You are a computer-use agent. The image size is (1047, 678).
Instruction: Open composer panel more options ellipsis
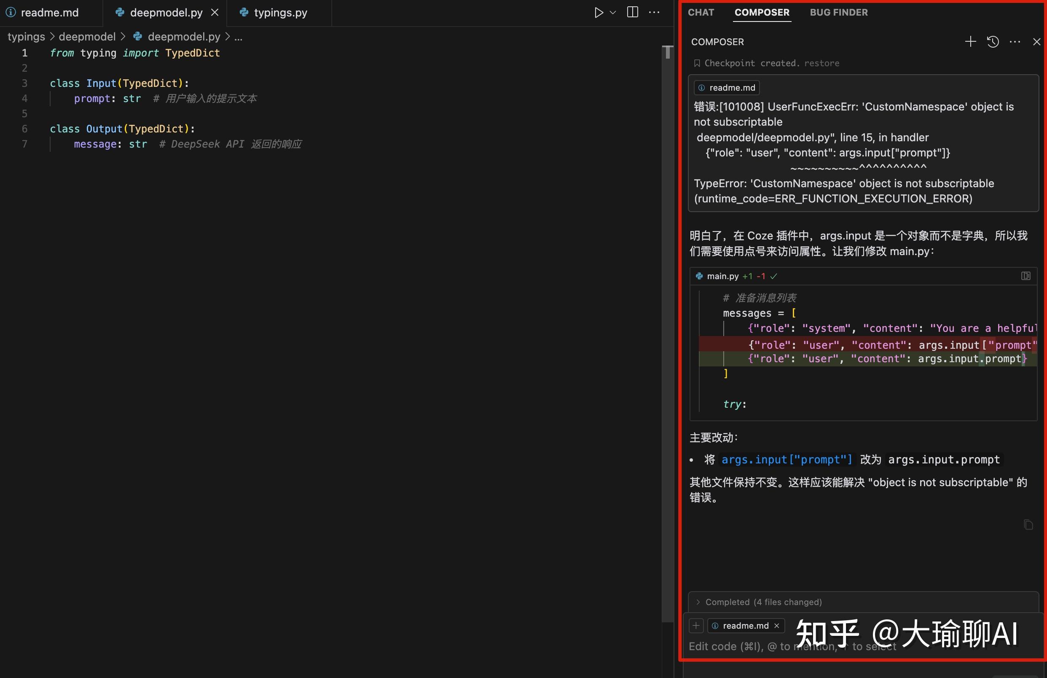click(1015, 42)
